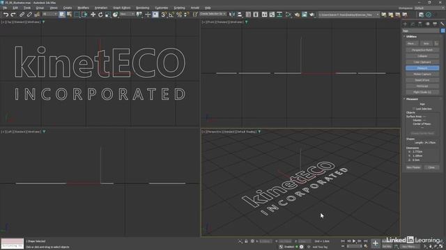Select the Select and Link tool
The height and width of the screenshot is (250, 446).
[x=22, y=15]
